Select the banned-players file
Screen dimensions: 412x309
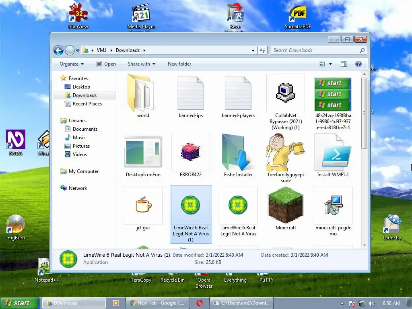pos(238,97)
